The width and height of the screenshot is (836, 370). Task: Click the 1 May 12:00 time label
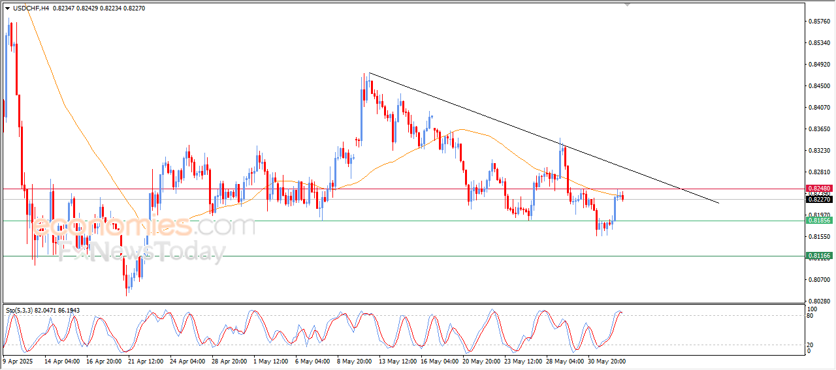click(270, 360)
